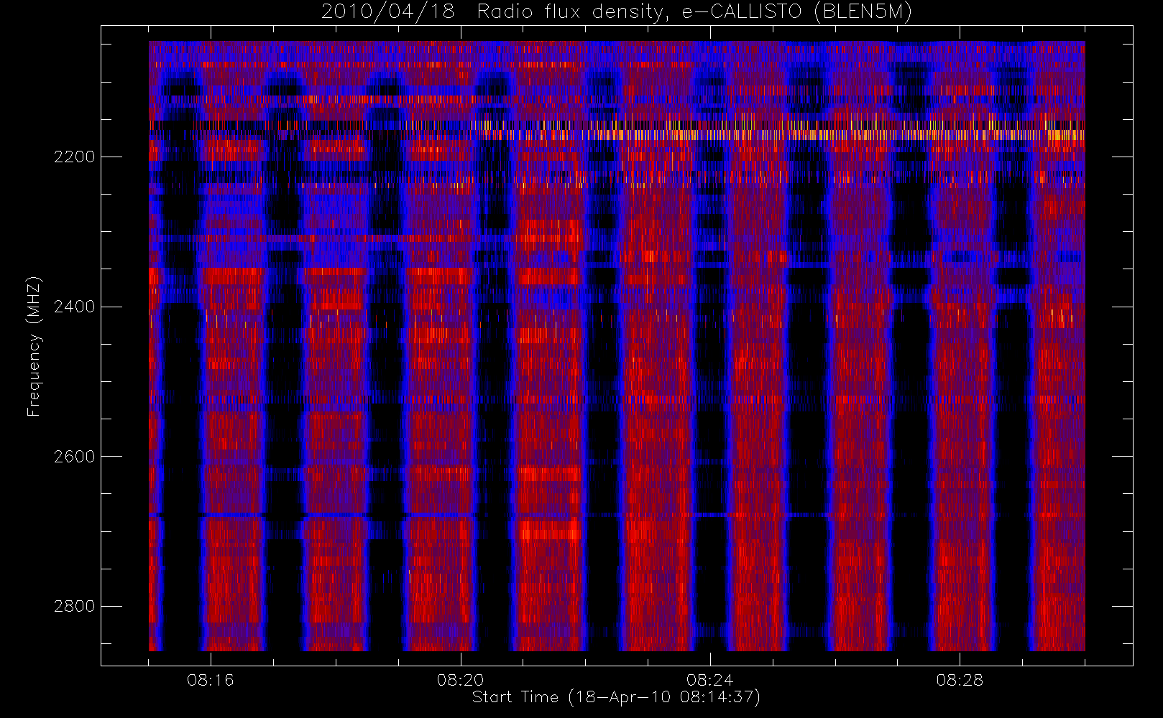
Task: Select the 2400 frequency axis label
Action: (74, 307)
